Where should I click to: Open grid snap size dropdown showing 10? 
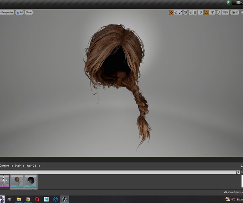200,13
